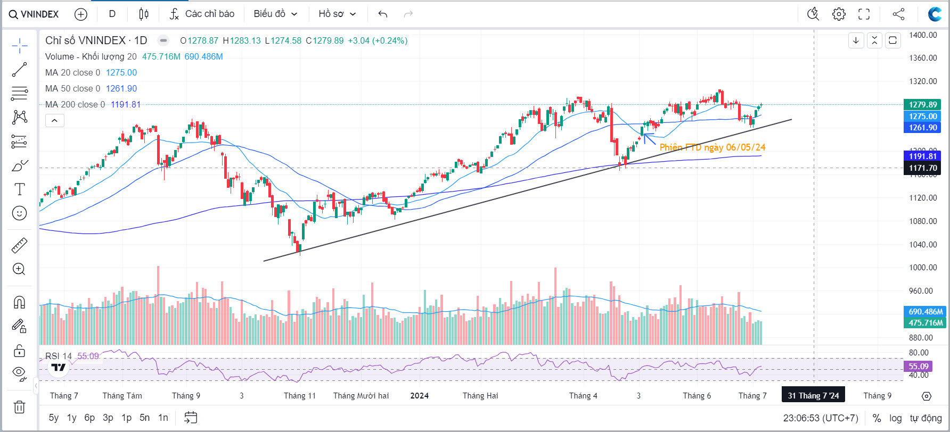Collapse the indicator legend arrow

coord(54,121)
